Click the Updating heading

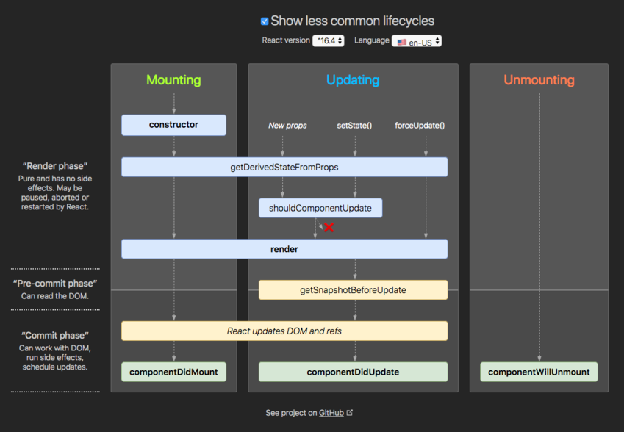[353, 80]
